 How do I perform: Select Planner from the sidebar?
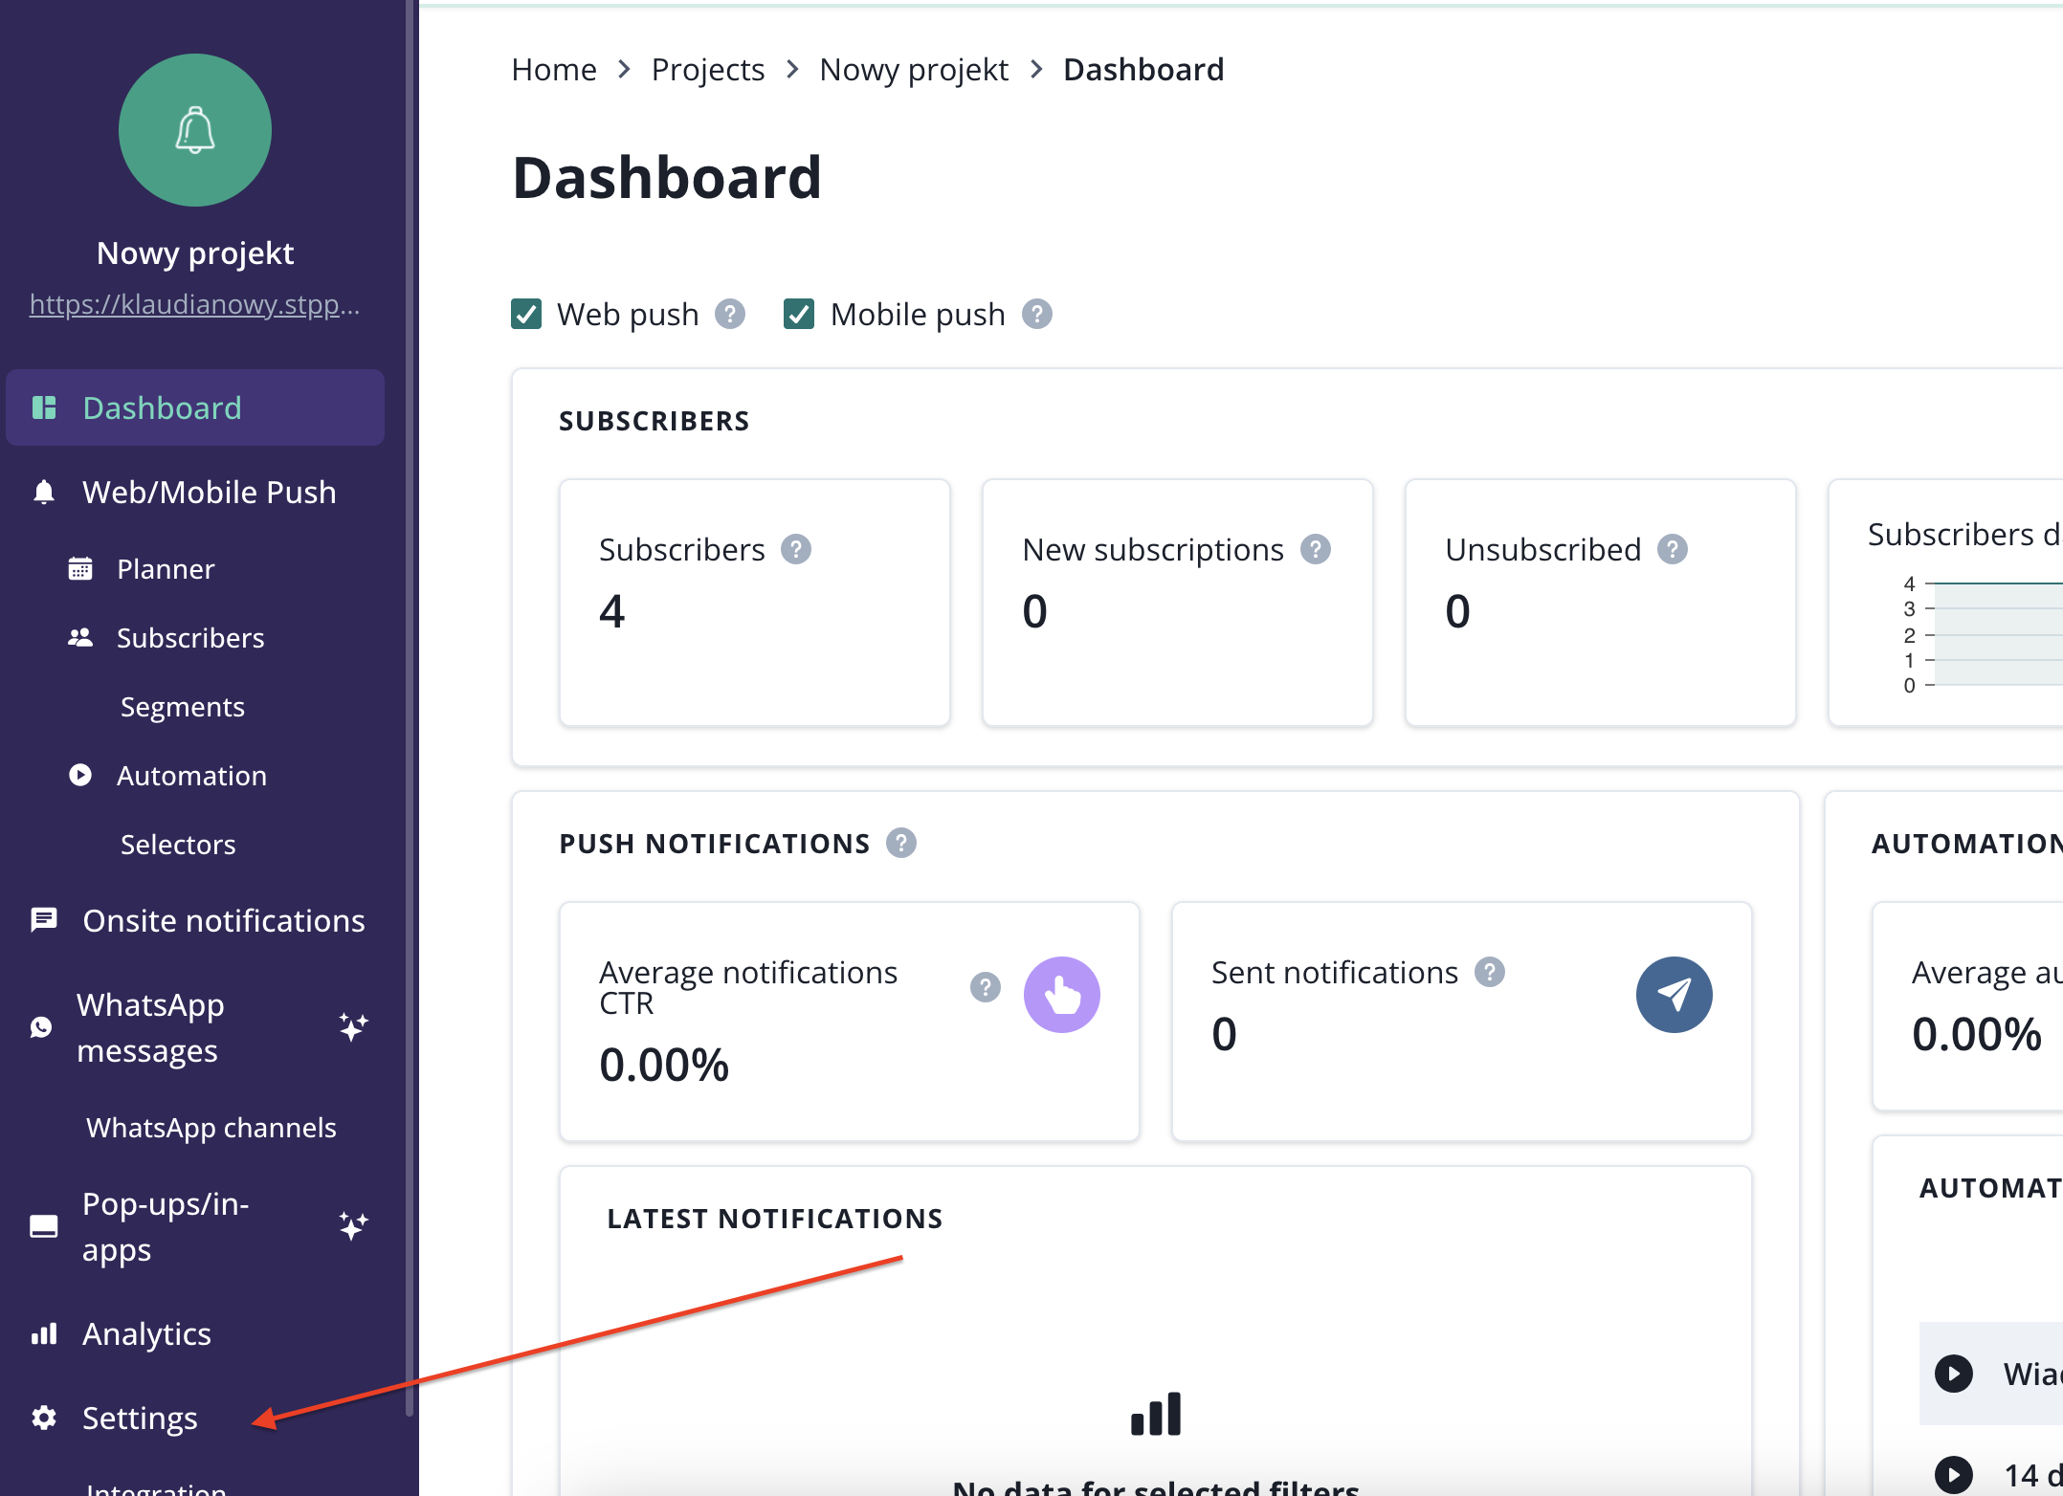[166, 569]
